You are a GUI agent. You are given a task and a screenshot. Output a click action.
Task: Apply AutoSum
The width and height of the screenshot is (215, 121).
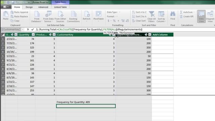coord(186,12)
